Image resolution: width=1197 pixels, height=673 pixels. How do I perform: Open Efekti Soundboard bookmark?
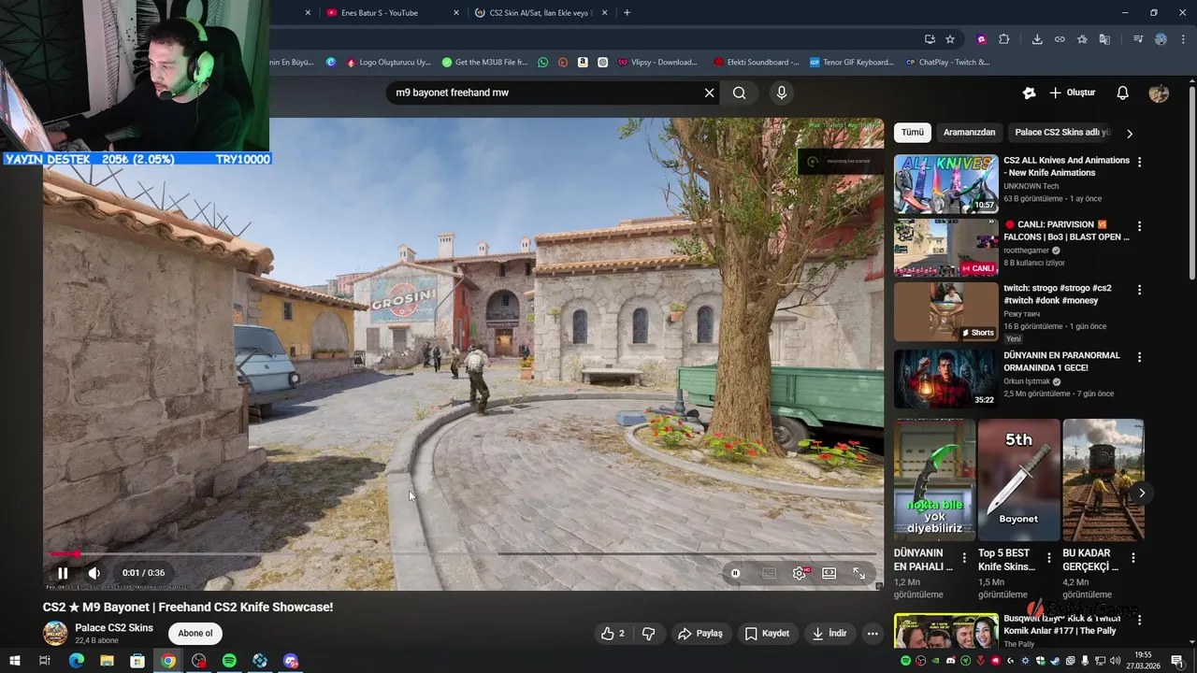[756, 63]
